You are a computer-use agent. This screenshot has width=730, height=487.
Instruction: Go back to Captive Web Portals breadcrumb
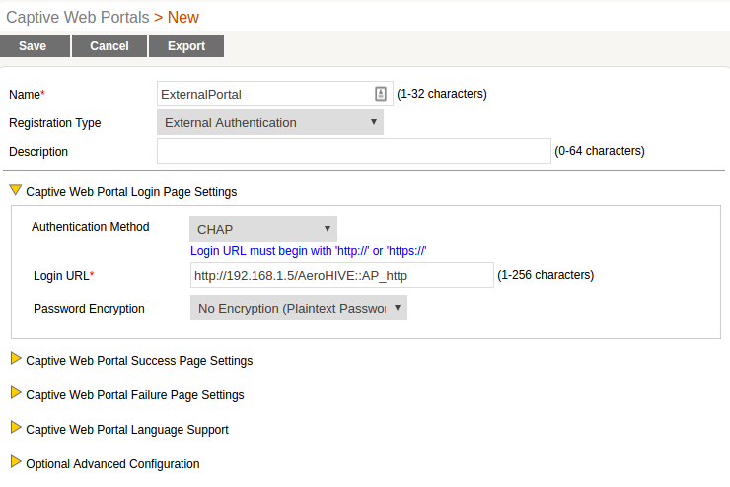pos(77,17)
